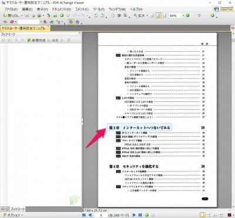235x218 pixels.
Task: Open the オプション dropdown in status bar
Action: click(13, 215)
